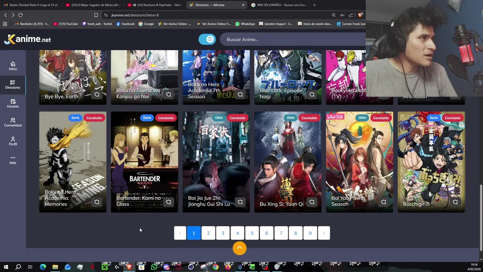Viewport: 483px width, 272px height.
Task: Open Brave Shields lion icon
Action: click(x=360, y=15)
